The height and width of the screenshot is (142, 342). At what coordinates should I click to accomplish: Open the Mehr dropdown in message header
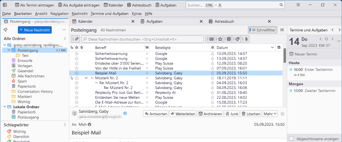coord(270,114)
